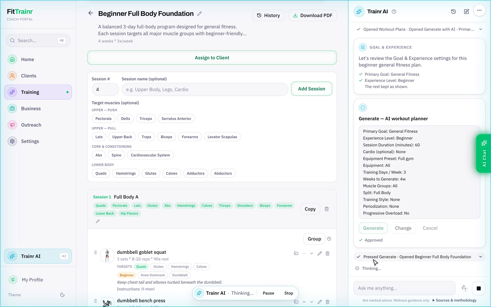Toggle Abs target muscle chip
This screenshot has height=307, width=491.
(x=99, y=155)
